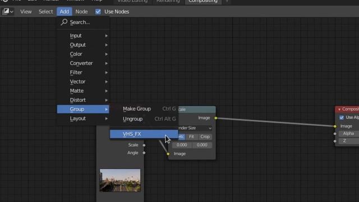
Task: Switch to the Rendering workspace tab
Action: click(x=168, y=1)
